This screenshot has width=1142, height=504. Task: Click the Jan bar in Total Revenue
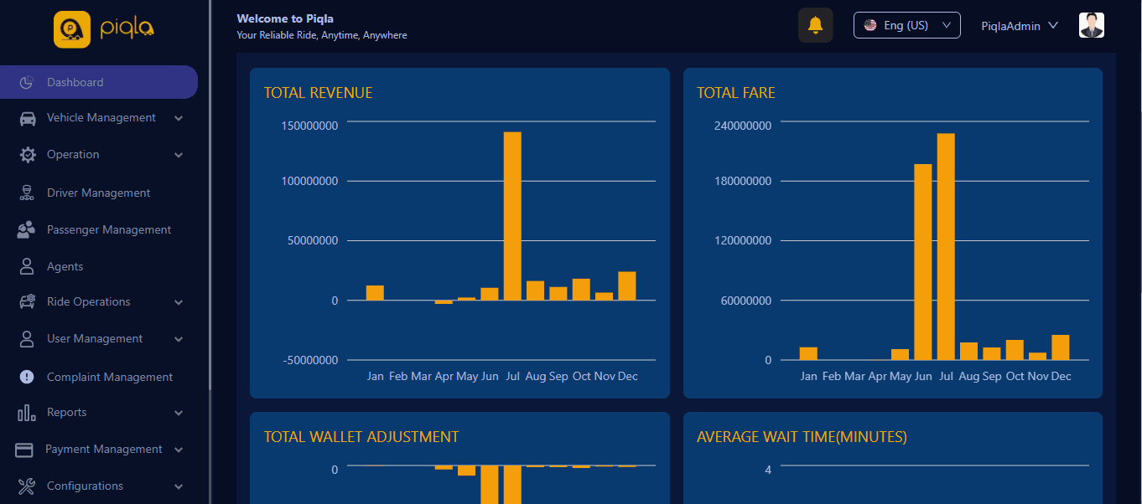click(375, 293)
